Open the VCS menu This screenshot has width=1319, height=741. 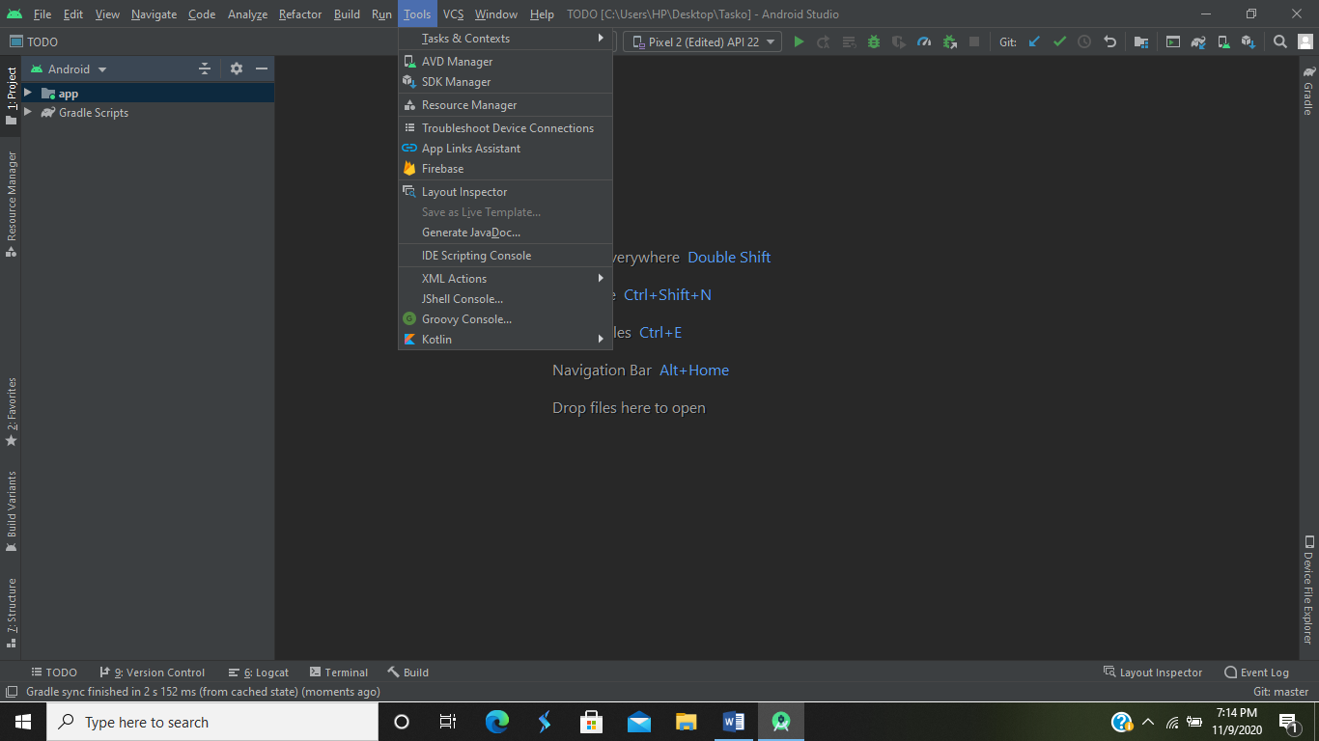point(452,14)
